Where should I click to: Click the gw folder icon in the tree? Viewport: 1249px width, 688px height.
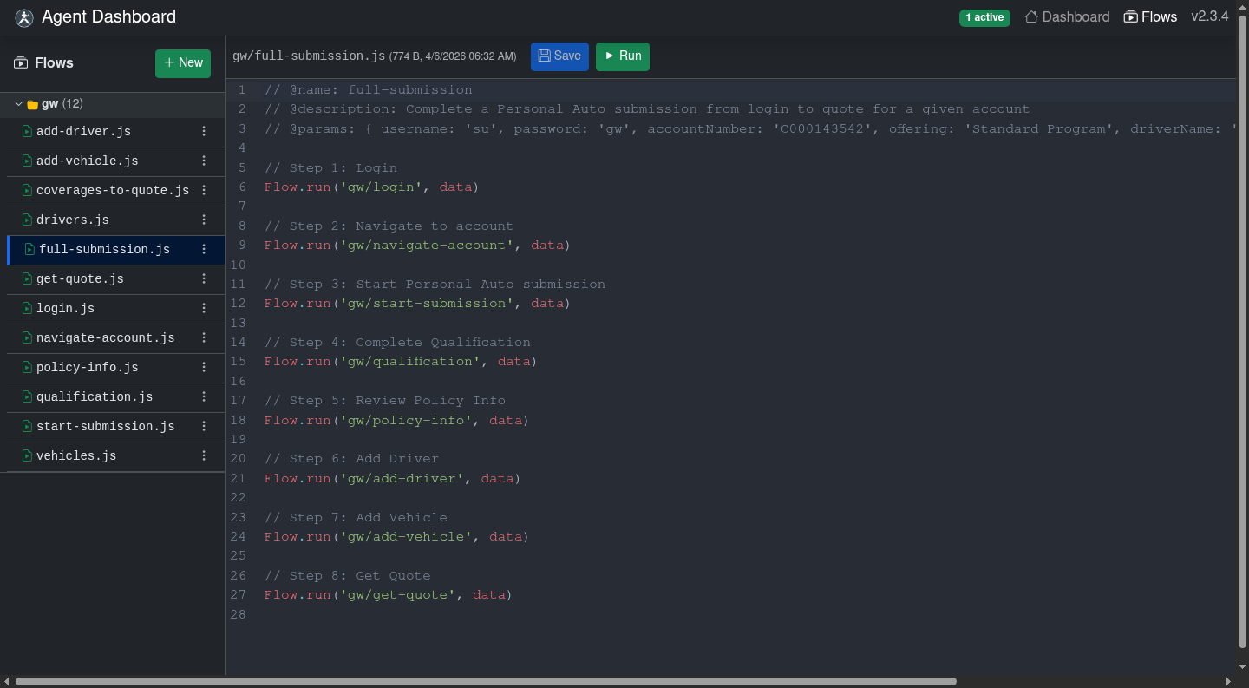33,102
